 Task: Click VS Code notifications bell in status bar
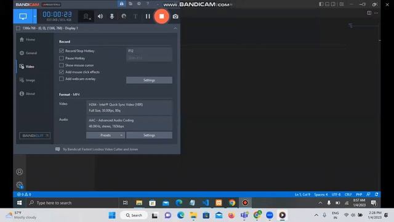376,194
